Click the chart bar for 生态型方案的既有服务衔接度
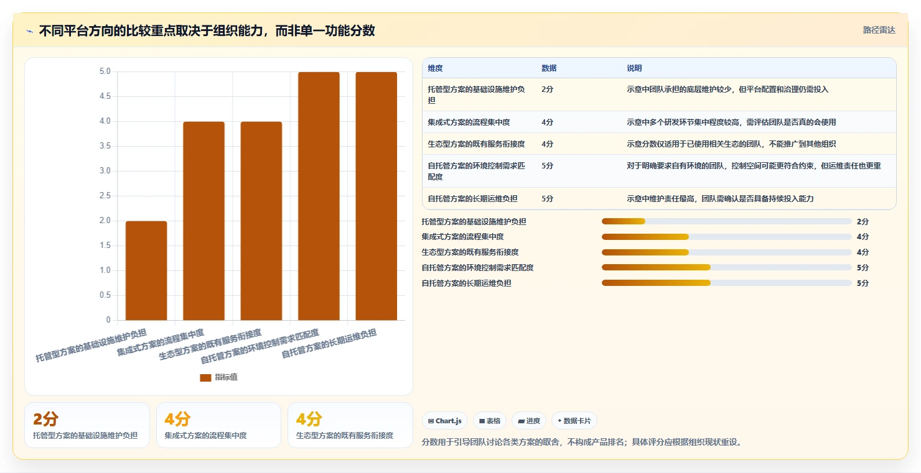Screen dimensions: 921x473 pos(261,221)
